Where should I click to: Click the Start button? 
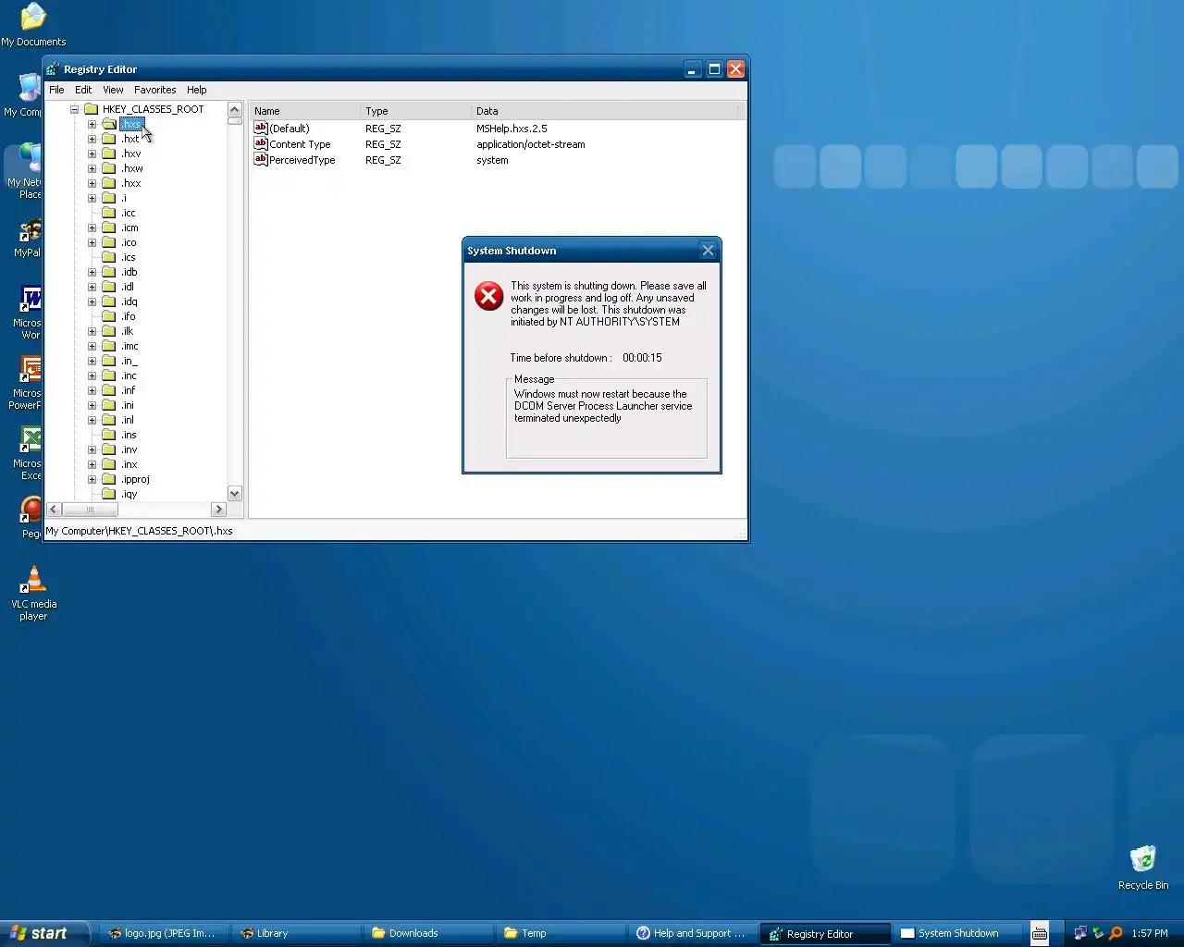click(x=44, y=933)
